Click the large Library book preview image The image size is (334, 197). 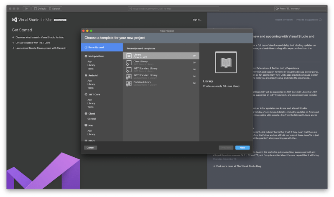pos(226,62)
